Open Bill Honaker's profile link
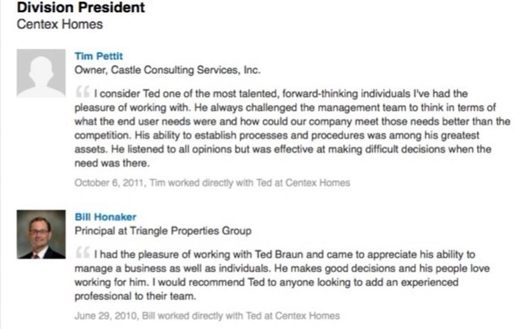 pyautogui.click(x=105, y=217)
